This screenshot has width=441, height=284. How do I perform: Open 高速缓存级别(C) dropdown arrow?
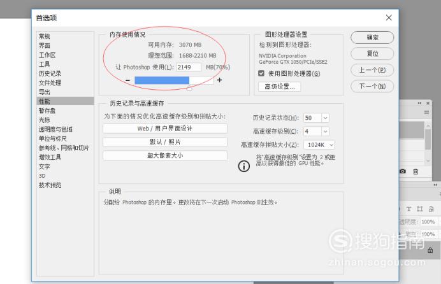click(x=325, y=131)
